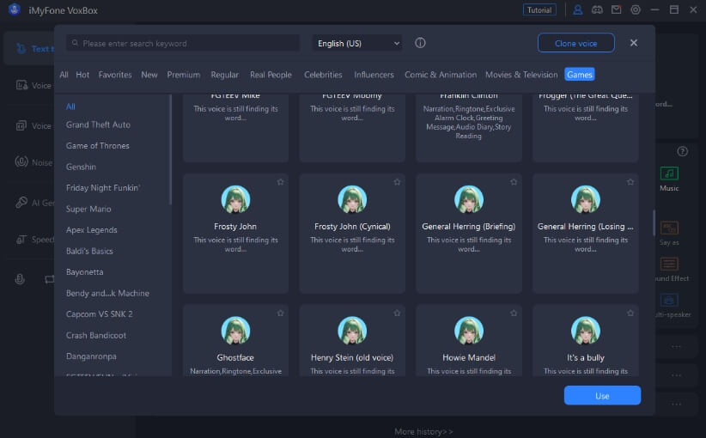
Task: Close the voice selection dialog
Action: click(634, 43)
